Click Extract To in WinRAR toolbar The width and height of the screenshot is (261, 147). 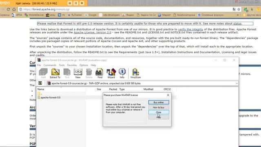click(x=55, y=73)
